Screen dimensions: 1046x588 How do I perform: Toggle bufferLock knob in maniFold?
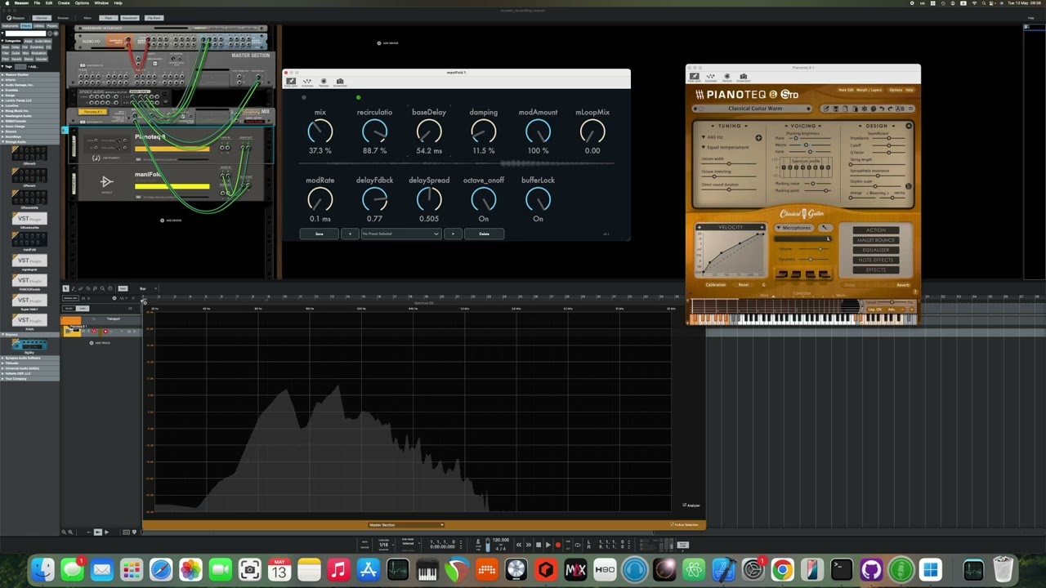tap(538, 198)
